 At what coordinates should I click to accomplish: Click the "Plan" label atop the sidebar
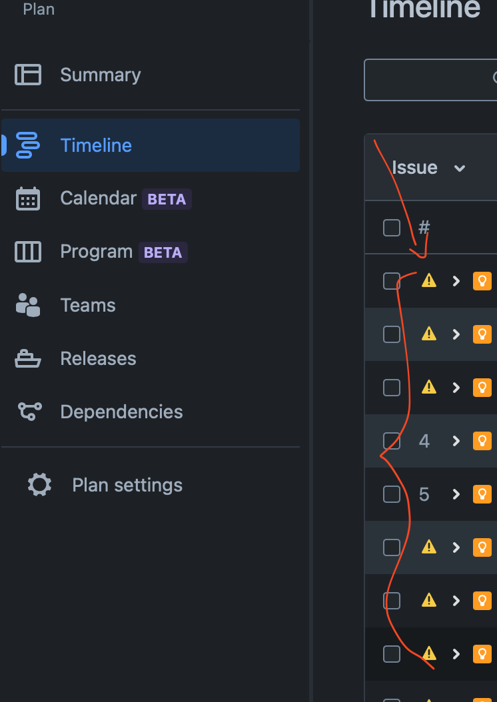[x=39, y=9]
